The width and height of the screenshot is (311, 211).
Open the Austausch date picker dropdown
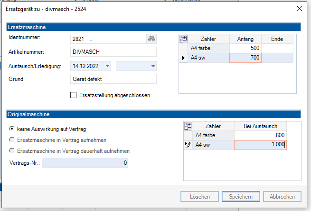[x=108, y=66]
